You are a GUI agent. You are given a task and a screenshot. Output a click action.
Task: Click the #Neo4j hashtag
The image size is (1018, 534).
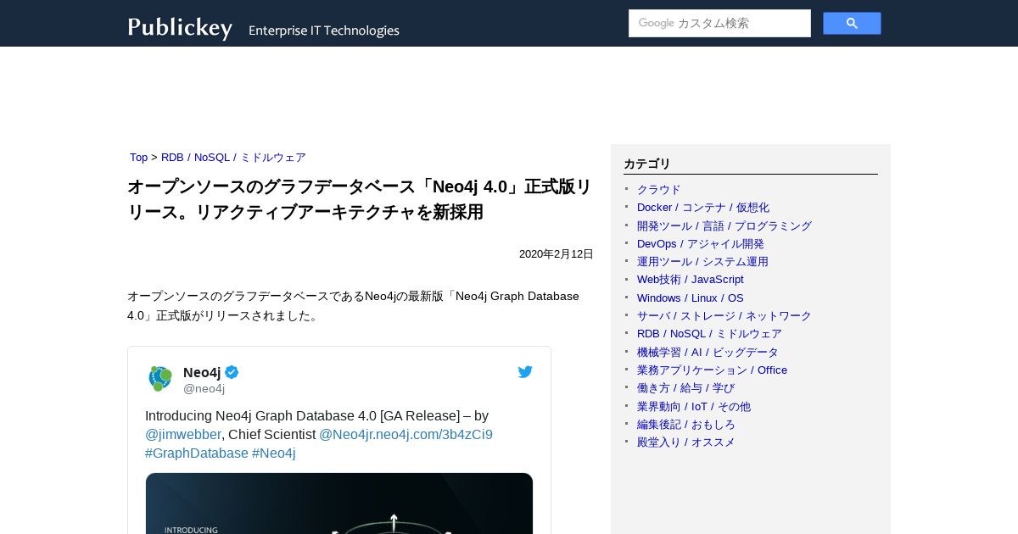pyautogui.click(x=274, y=453)
